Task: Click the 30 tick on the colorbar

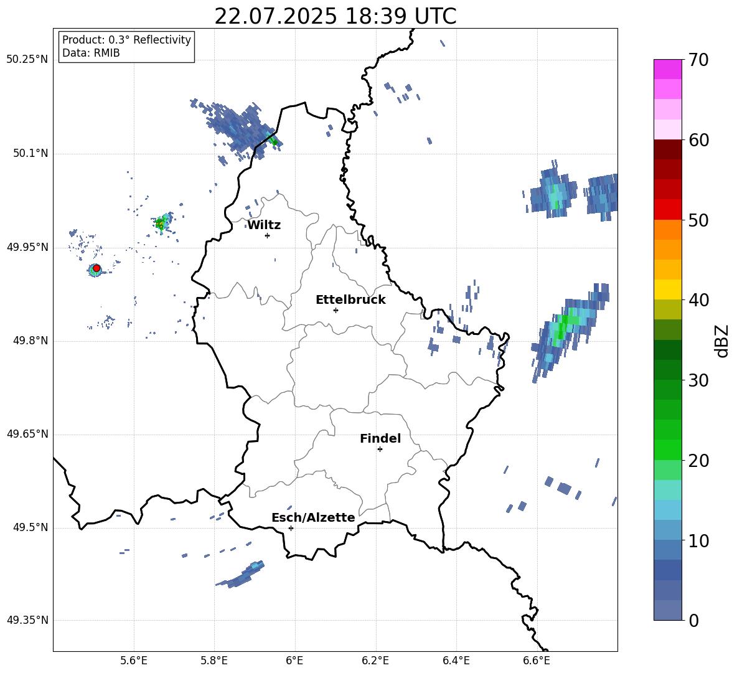Action: point(698,380)
